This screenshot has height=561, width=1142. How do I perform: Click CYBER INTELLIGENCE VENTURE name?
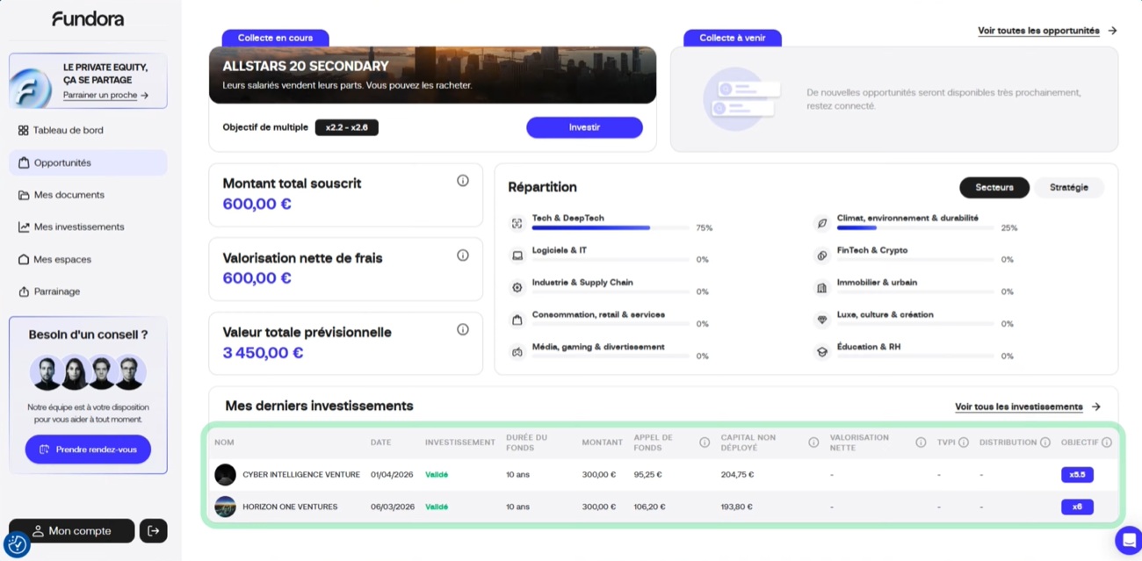pyautogui.click(x=301, y=474)
